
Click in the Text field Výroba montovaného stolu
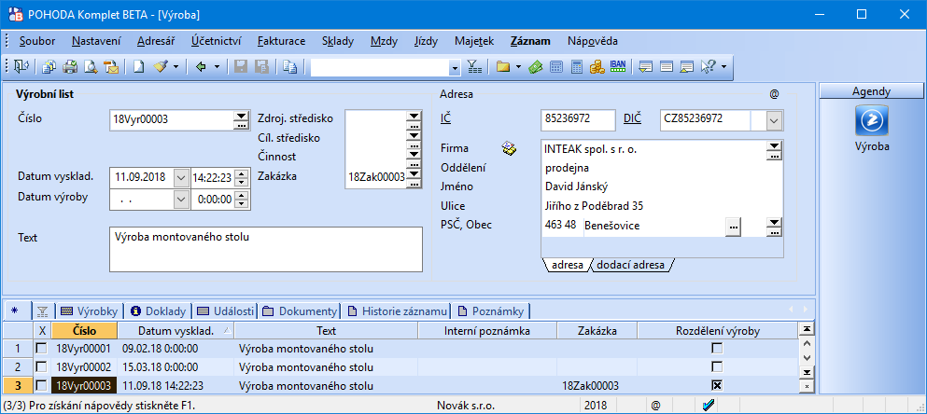click(266, 249)
